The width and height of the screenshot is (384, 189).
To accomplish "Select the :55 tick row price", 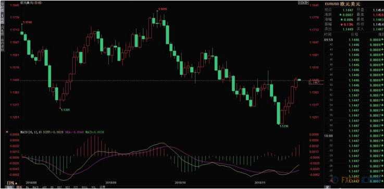I will (354, 111).
